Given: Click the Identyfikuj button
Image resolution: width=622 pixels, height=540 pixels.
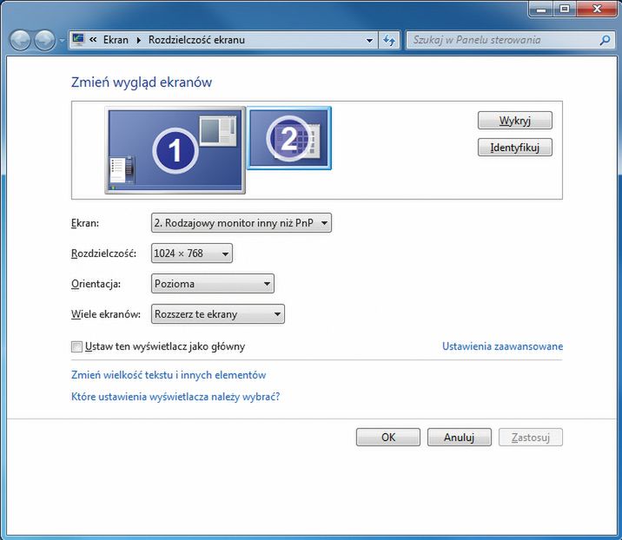Looking at the screenshot, I should (x=515, y=147).
